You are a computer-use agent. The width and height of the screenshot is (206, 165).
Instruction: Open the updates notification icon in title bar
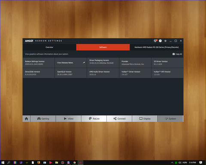(x=155, y=41)
